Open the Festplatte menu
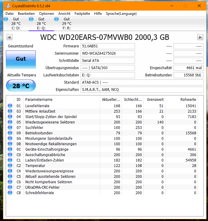 [x=82, y=14]
